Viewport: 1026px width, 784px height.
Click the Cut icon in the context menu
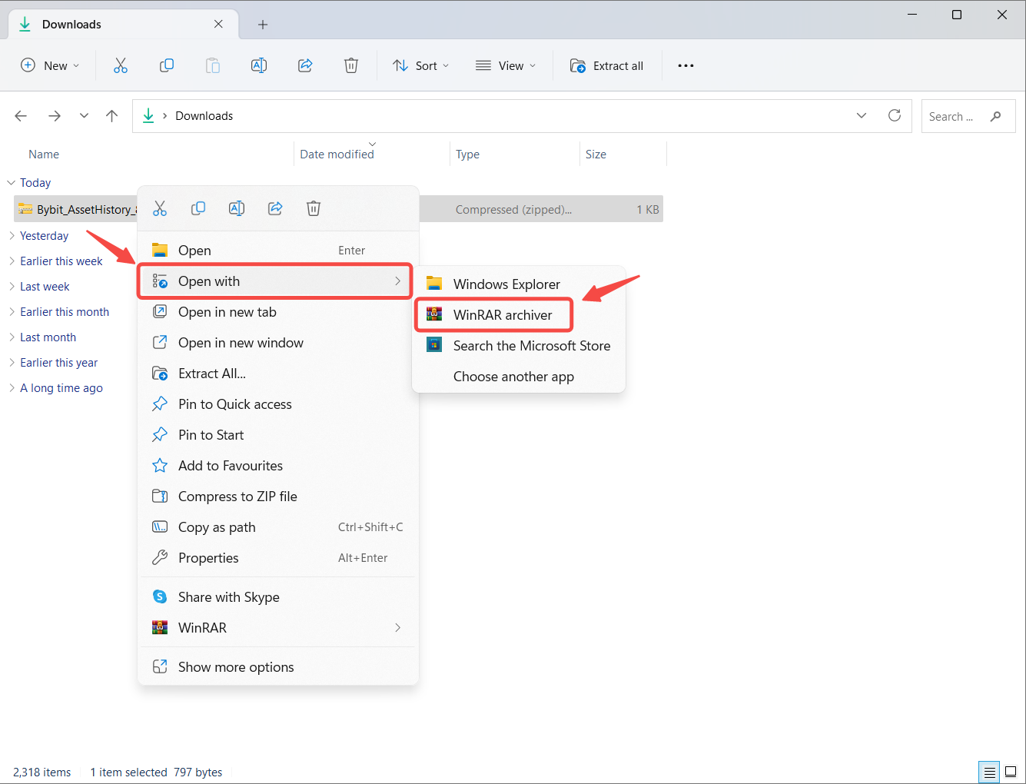(x=160, y=208)
